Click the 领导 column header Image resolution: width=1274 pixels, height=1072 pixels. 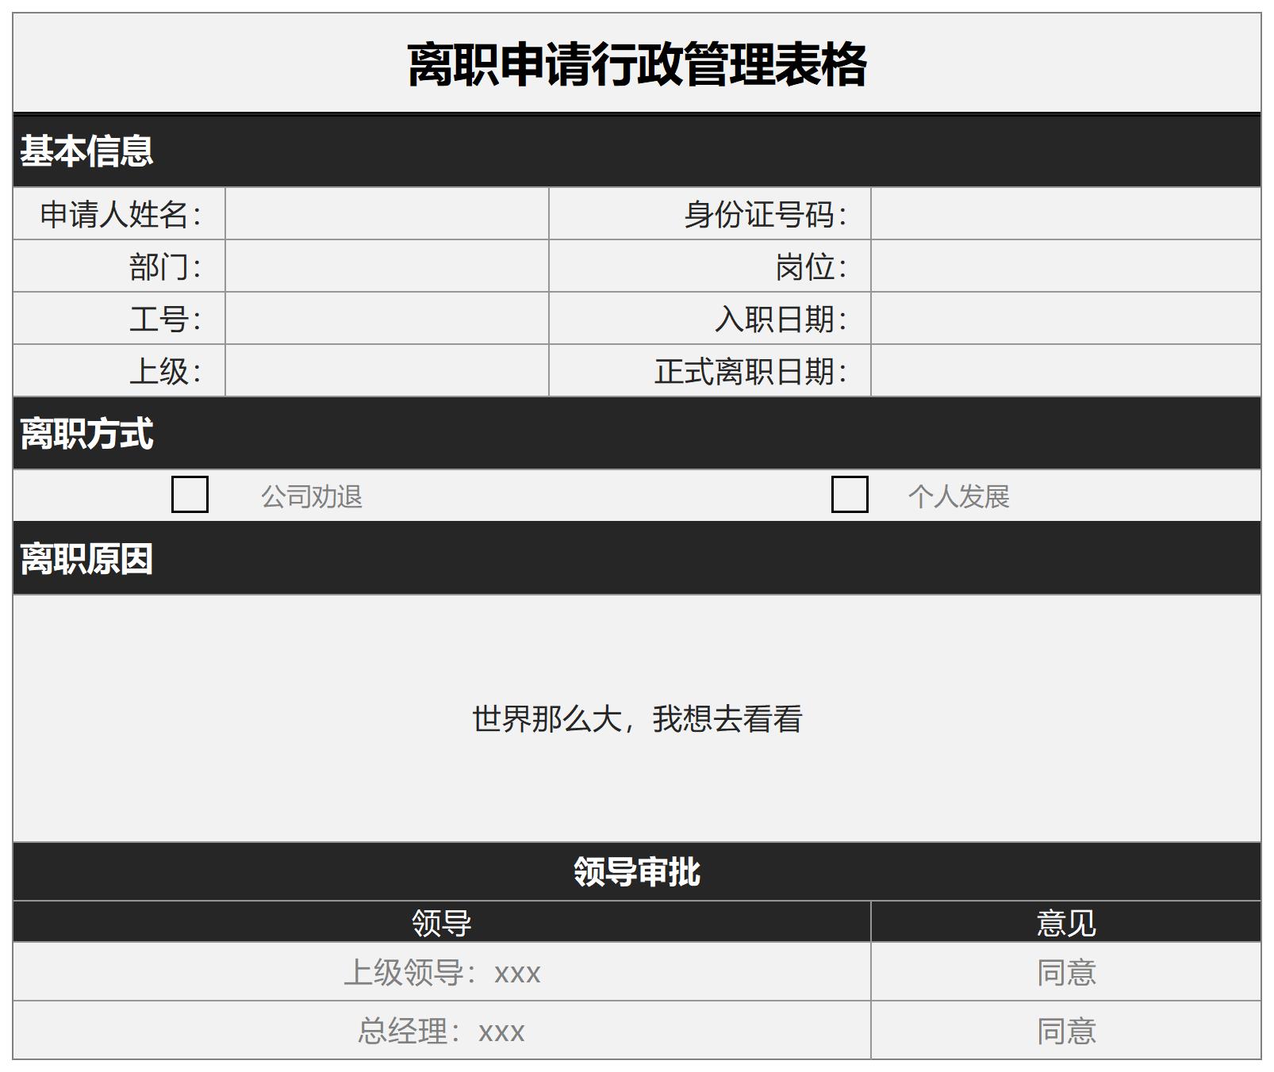[436, 921]
